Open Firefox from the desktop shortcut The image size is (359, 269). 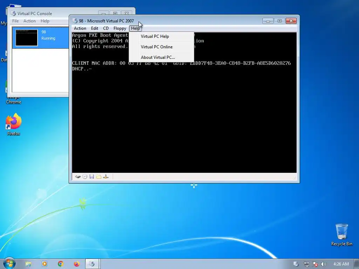coord(14,124)
